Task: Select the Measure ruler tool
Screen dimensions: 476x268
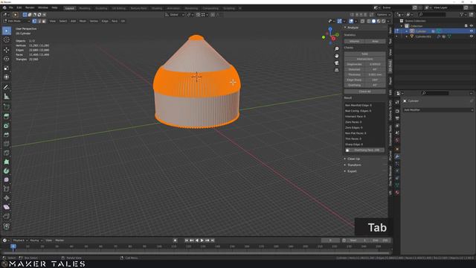Action: pos(7,97)
